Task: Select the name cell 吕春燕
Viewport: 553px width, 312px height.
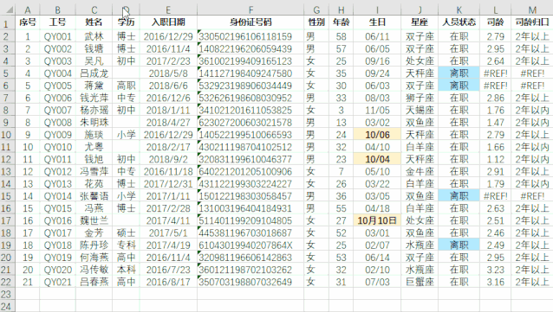Action: (94, 282)
